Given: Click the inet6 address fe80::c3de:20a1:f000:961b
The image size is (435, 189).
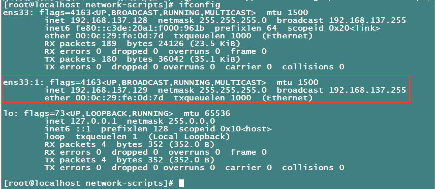Looking at the screenshot, I should pyautogui.click(x=137, y=28).
